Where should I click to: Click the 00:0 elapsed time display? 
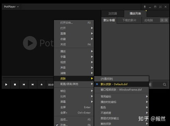point(51,85)
